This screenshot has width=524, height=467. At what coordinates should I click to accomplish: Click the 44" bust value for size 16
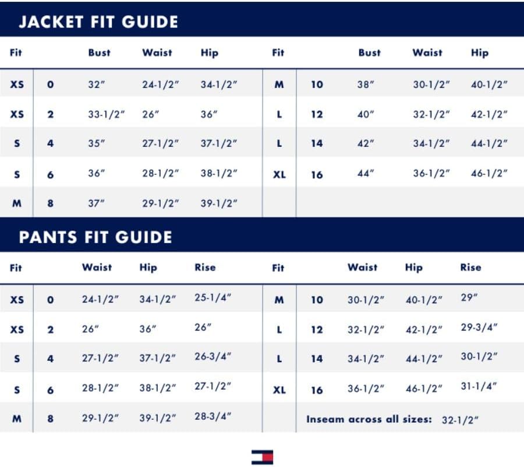[x=366, y=173]
